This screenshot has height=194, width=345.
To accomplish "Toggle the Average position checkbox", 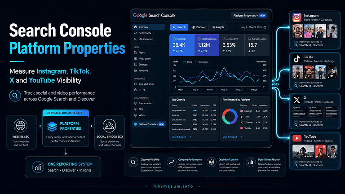I will coord(249,39).
